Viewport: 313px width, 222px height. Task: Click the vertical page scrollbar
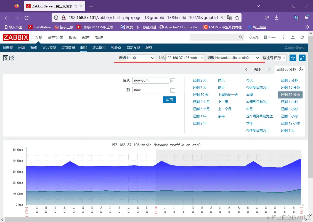311,107
